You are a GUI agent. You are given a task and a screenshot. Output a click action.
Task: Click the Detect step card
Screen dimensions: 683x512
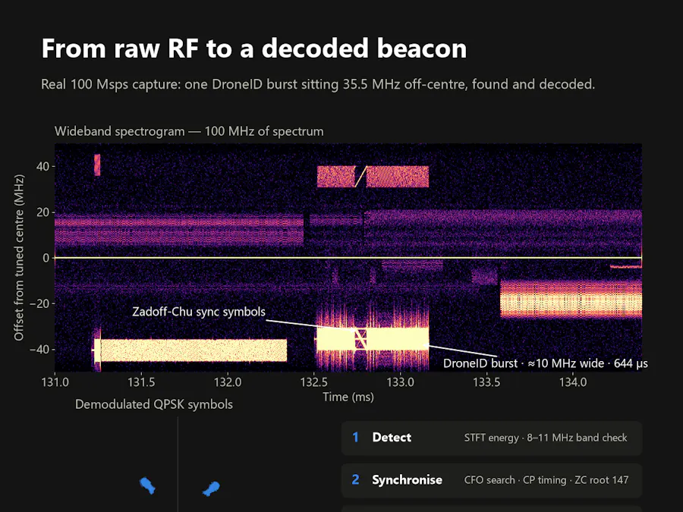(492, 438)
